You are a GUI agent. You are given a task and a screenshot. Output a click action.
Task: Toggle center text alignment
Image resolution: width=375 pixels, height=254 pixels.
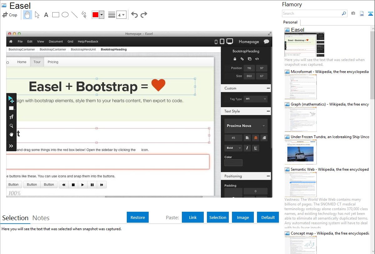click(256, 138)
